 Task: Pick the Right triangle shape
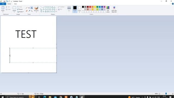coord(41,9)
